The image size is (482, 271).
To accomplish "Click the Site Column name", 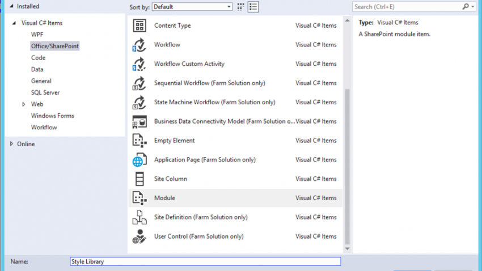I will tap(171, 179).
